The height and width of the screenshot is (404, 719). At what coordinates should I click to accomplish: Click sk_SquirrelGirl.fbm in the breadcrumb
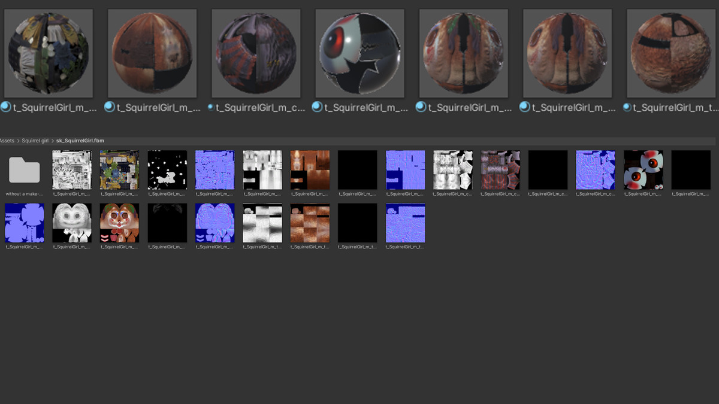(x=80, y=141)
